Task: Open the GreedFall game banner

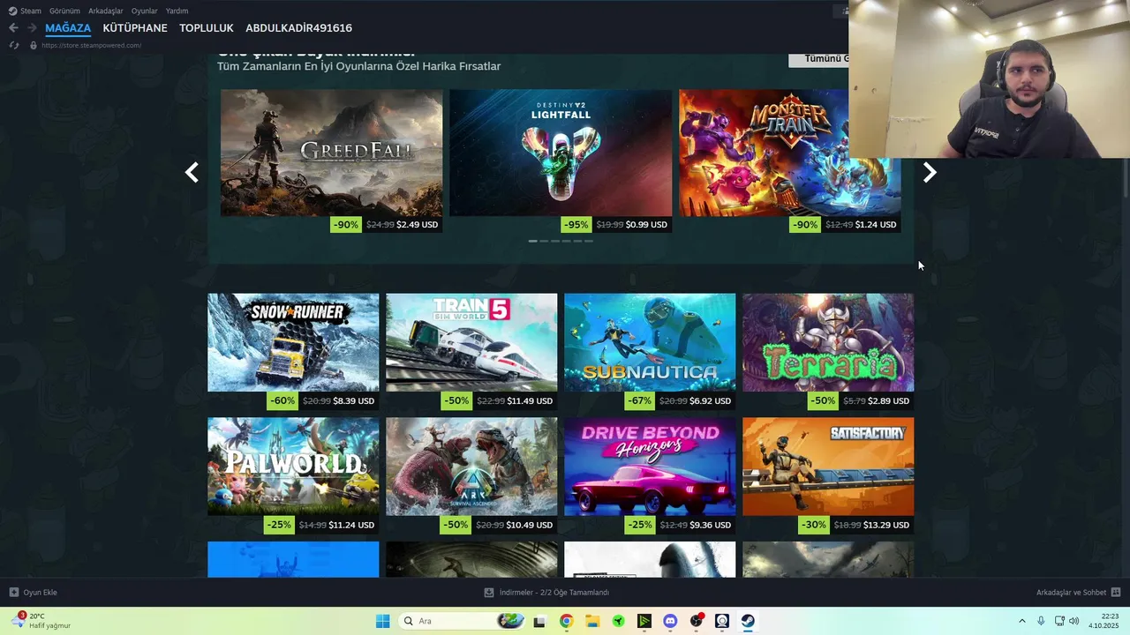Action: pyautogui.click(x=331, y=153)
